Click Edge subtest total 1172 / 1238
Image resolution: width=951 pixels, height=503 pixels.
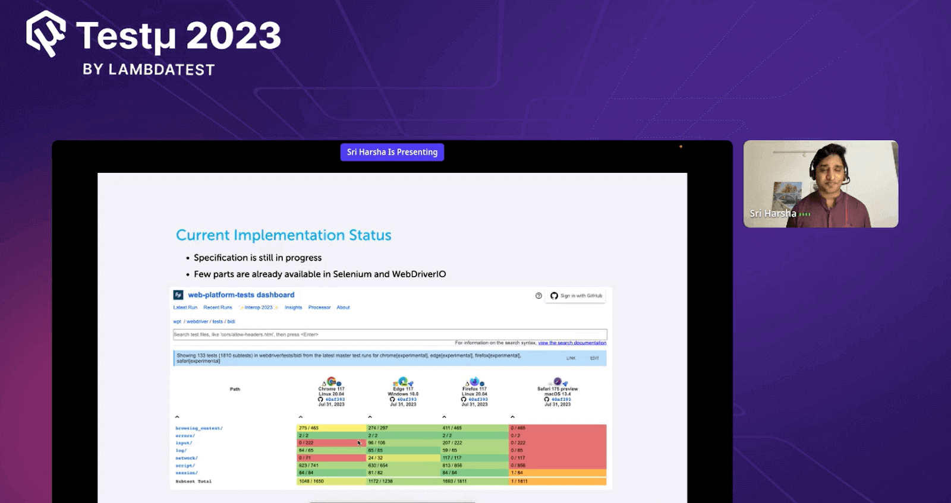(x=403, y=481)
